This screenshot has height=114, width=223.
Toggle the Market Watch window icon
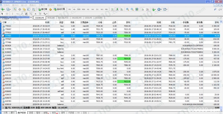point(15,9)
